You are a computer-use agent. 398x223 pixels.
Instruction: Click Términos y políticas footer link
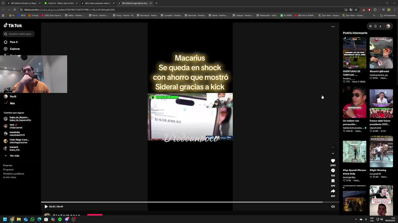[x=14, y=174]
